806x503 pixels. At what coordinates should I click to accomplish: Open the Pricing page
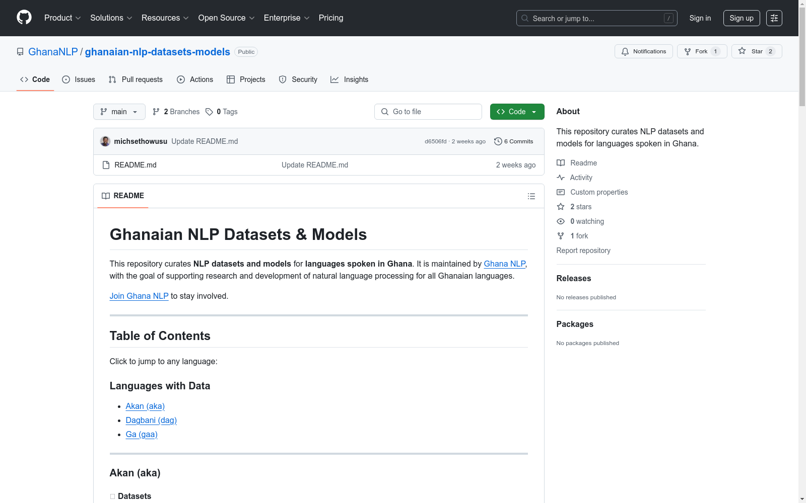coord(331,18)
